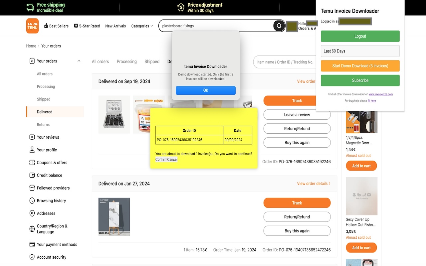426x266 pixels.
Task: Click the Country/Region globe icon
Action: pyautogui.click(x=32, y=229)
